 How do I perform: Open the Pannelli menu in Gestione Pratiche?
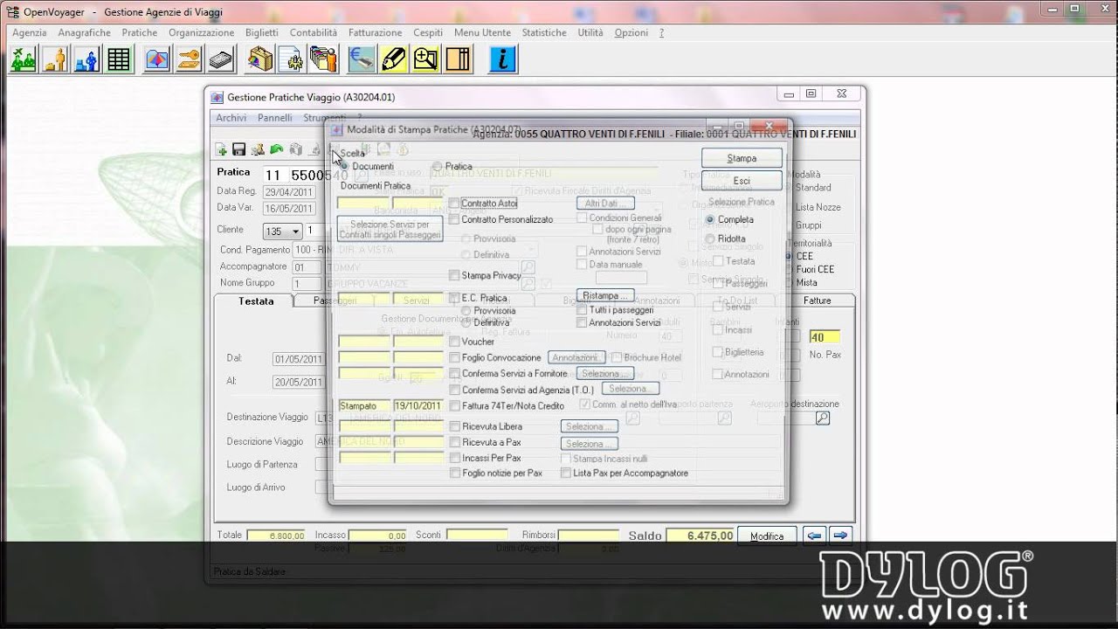275,118
